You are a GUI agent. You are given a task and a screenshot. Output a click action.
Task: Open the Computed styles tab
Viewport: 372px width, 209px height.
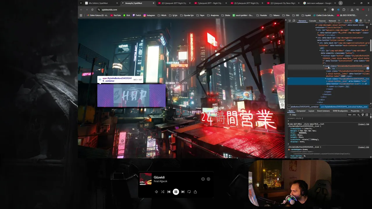pyautogui.click(x=301, y=111)
